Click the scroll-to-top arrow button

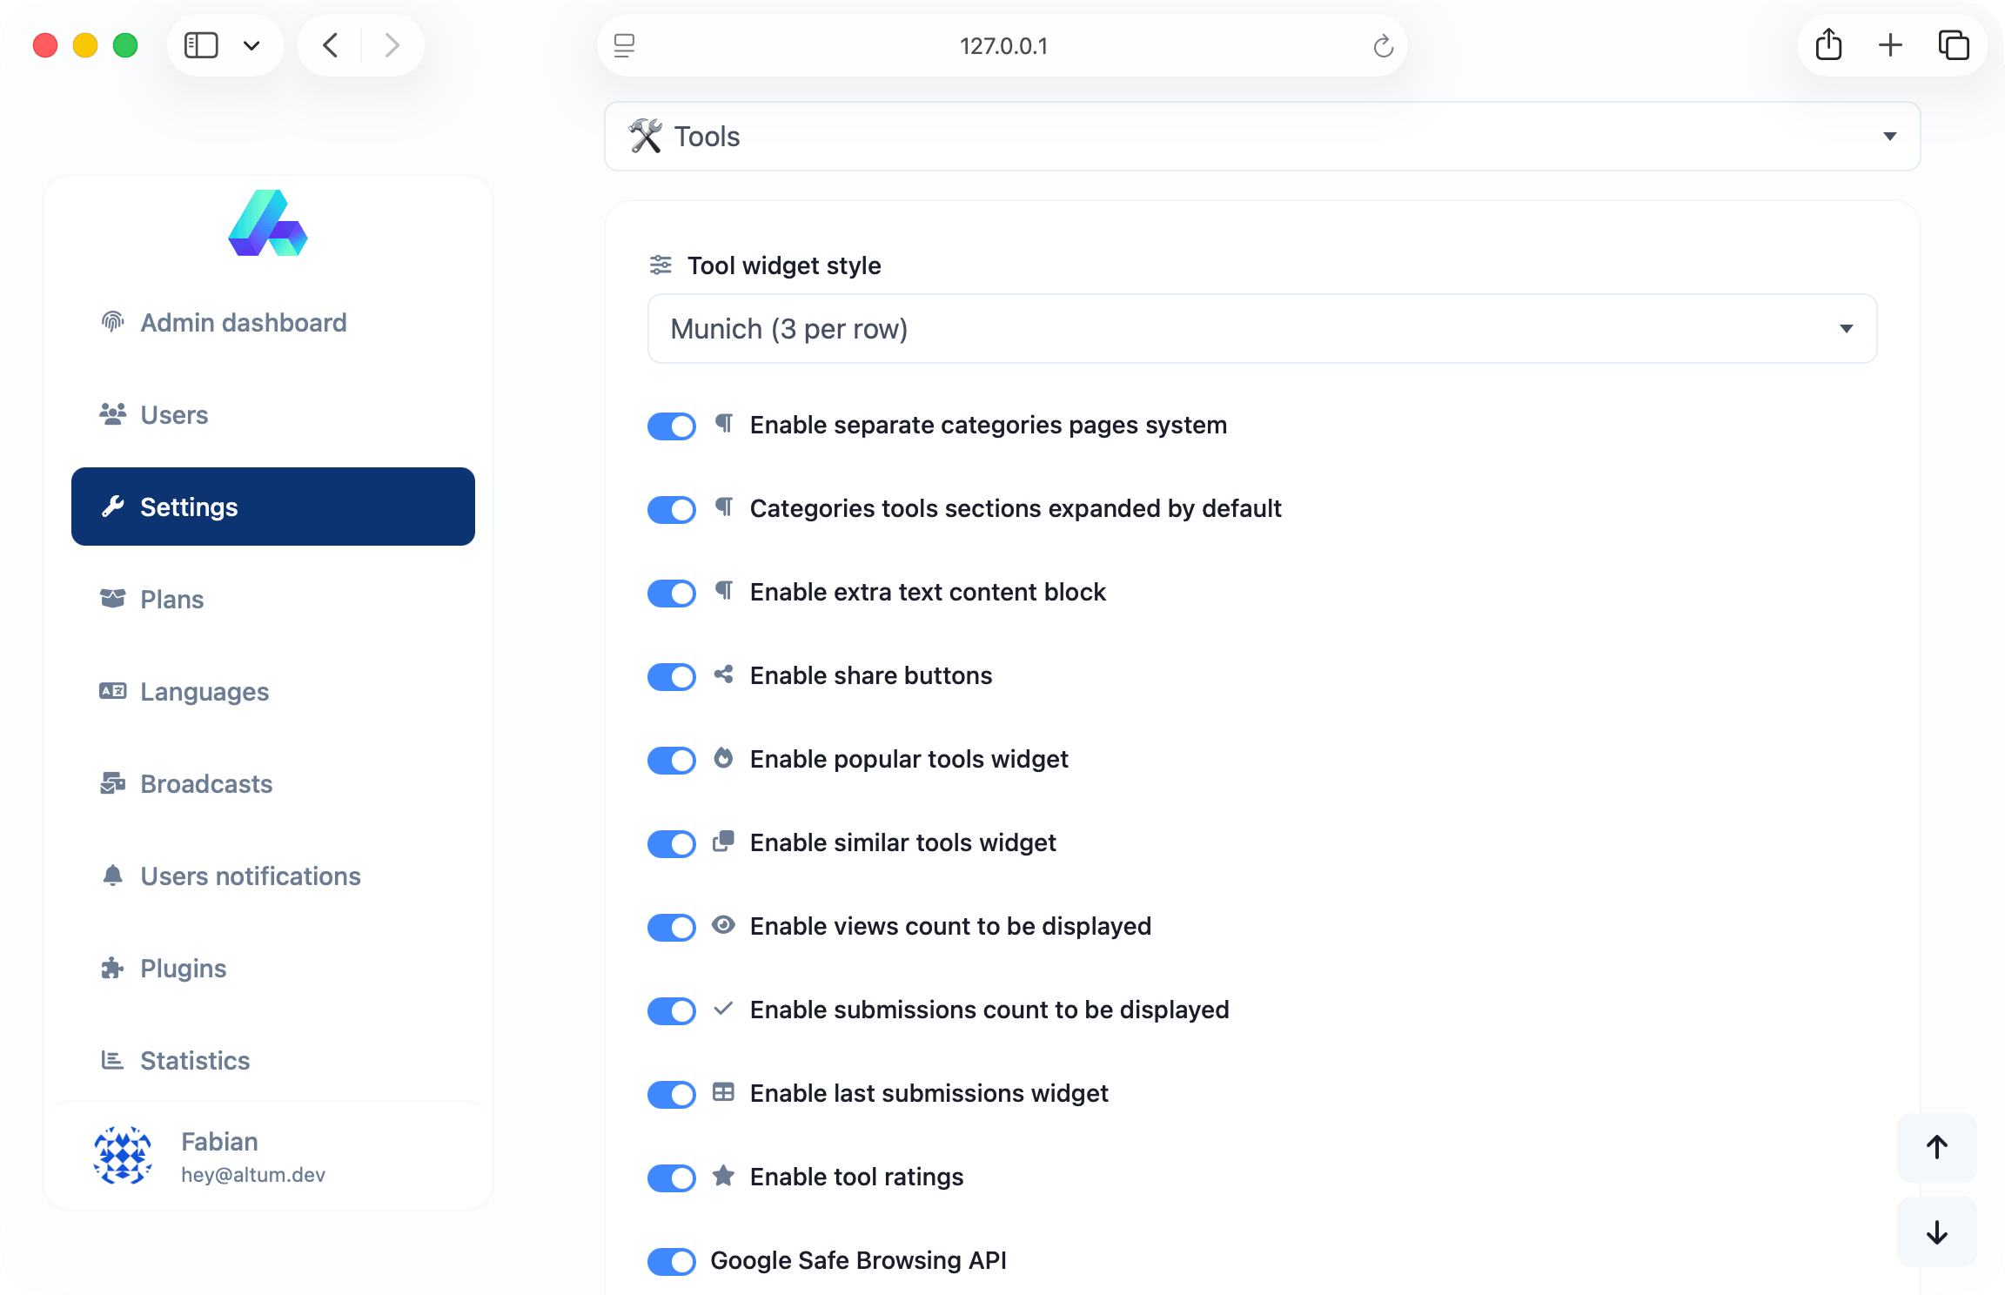point(1936,1147)
